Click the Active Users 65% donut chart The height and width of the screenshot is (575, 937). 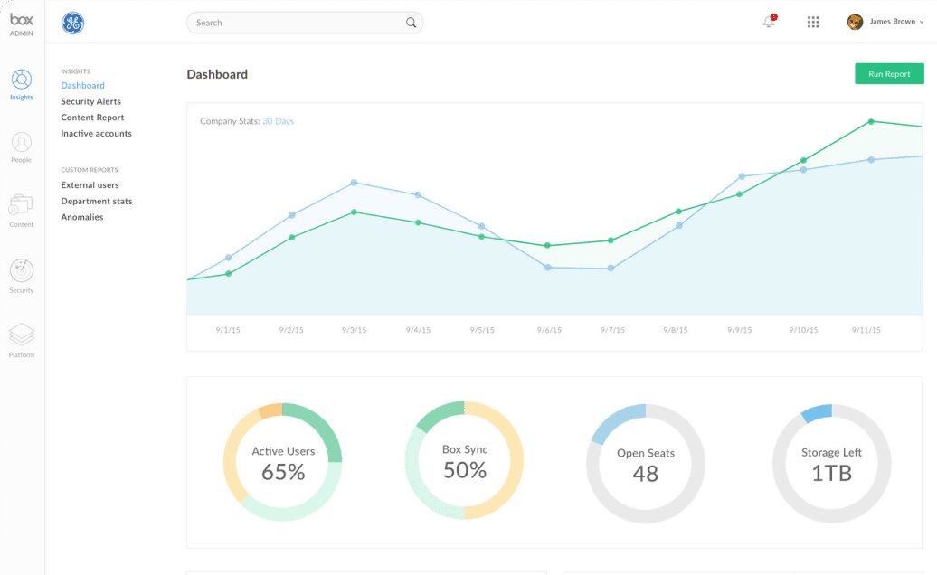pyautogui.click(x=283, y=462)
